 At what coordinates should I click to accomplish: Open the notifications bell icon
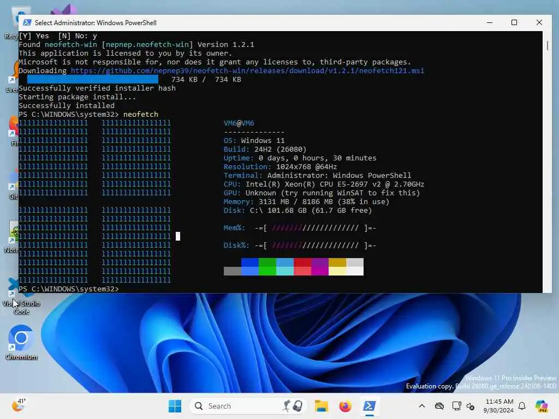(522, 406)
